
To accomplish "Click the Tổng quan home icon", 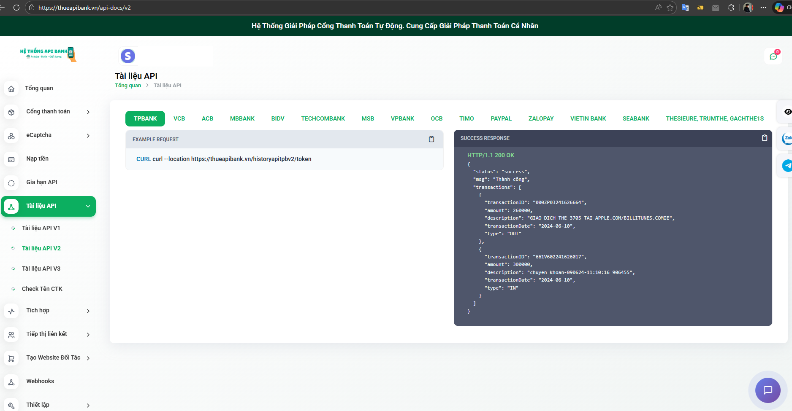I will 11,89.
